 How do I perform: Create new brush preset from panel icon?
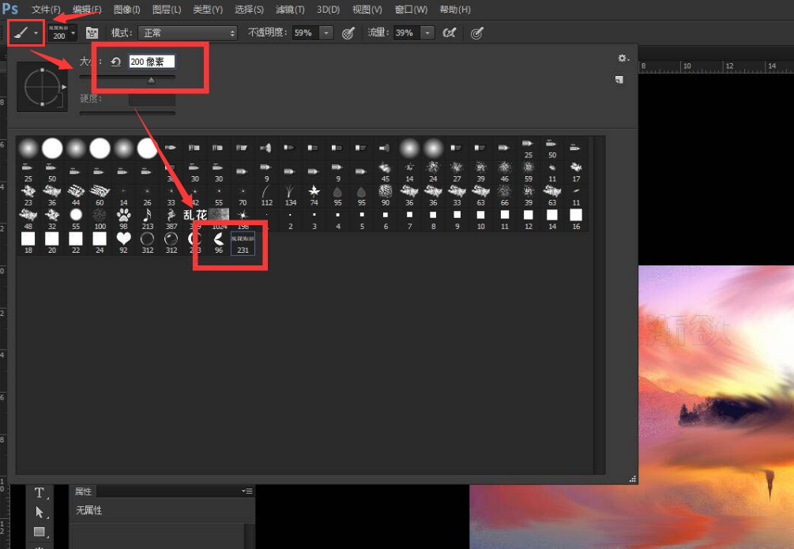click(619, 80)
